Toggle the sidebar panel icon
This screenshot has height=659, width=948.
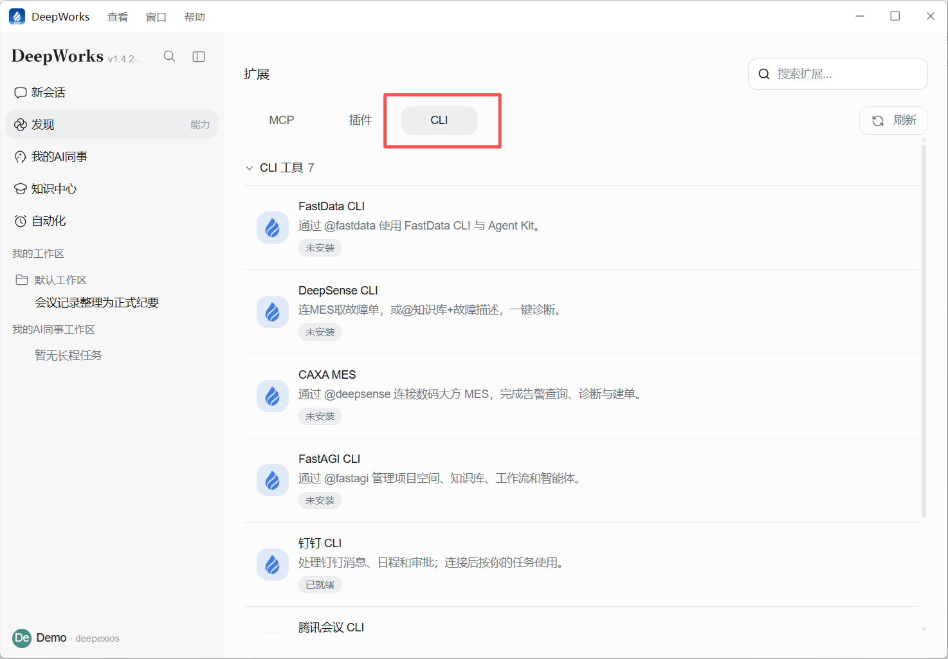[x=199, y=57]
